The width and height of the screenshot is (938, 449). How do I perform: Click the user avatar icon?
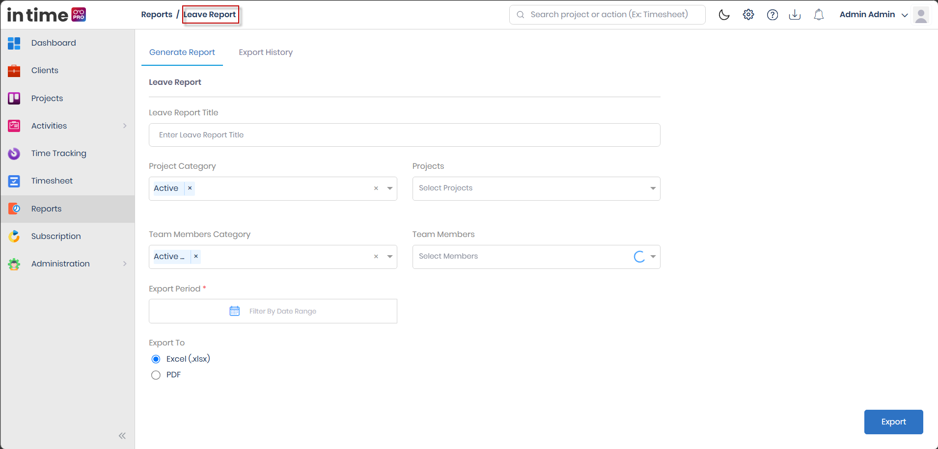(921, 15)
